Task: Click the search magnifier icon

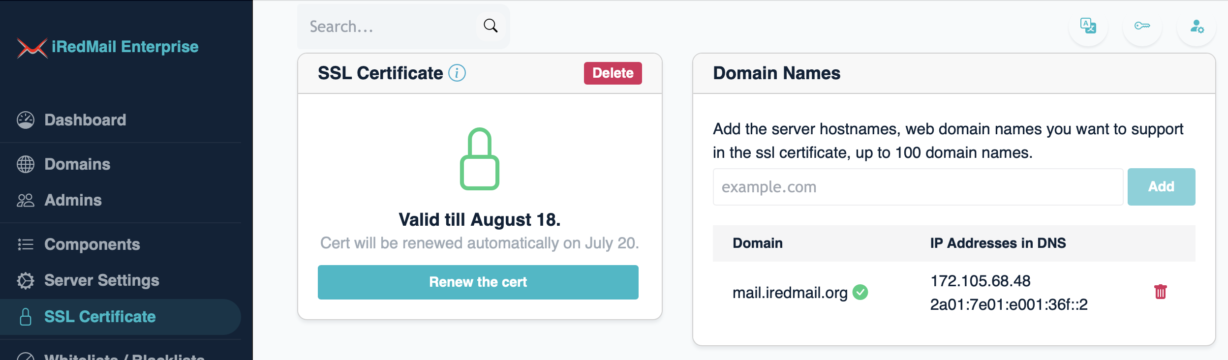Action: (491, 26)
